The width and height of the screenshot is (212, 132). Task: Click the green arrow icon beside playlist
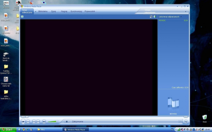(x=155, y=17)
